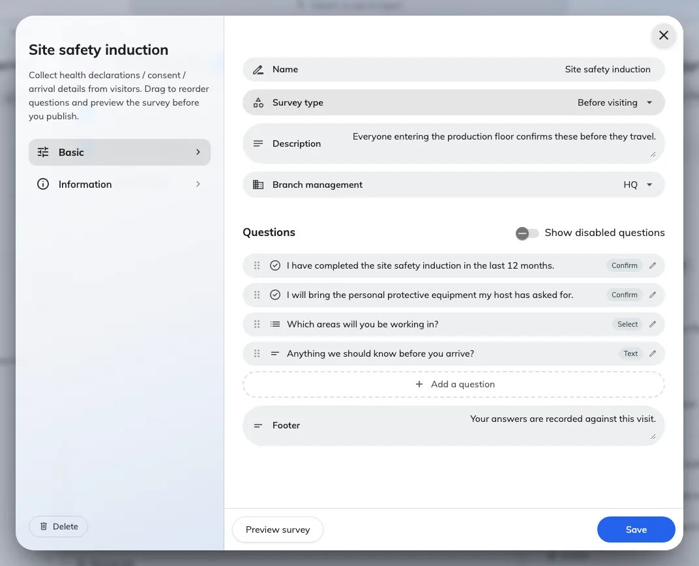
Task: Click the Footer resize grip
Action: pos(653,437)
